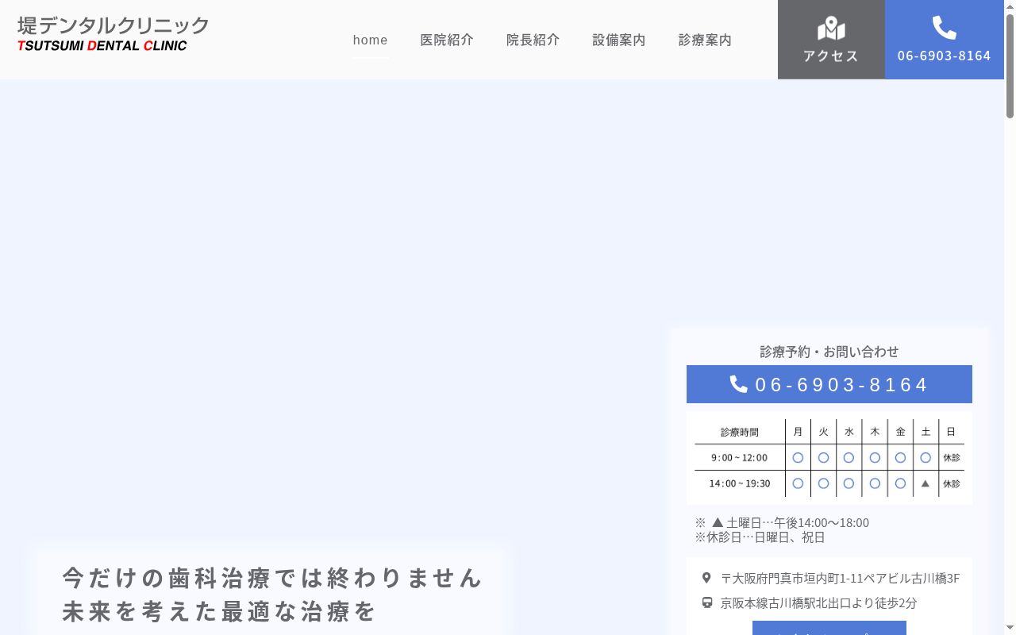Click the headline line 未来を考えた最適な治療を

219,611
